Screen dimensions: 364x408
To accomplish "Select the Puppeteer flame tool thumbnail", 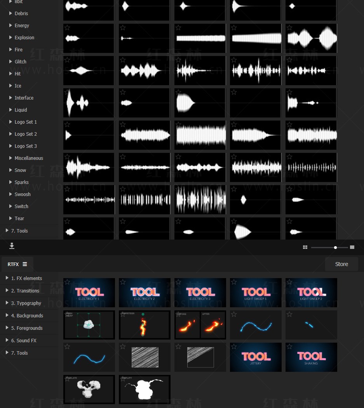I will 145,325.
